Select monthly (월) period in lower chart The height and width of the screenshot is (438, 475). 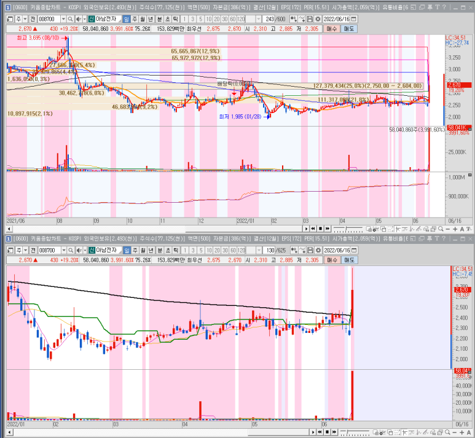143,250
